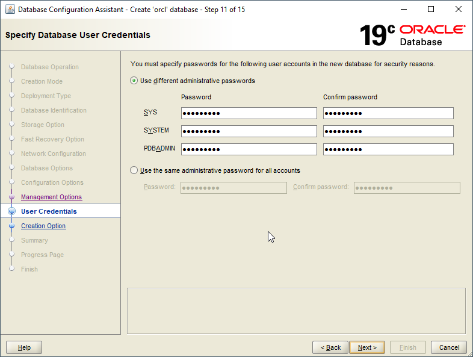
Task: Click the Management Options step bullet icon
Action: point(11,197)
